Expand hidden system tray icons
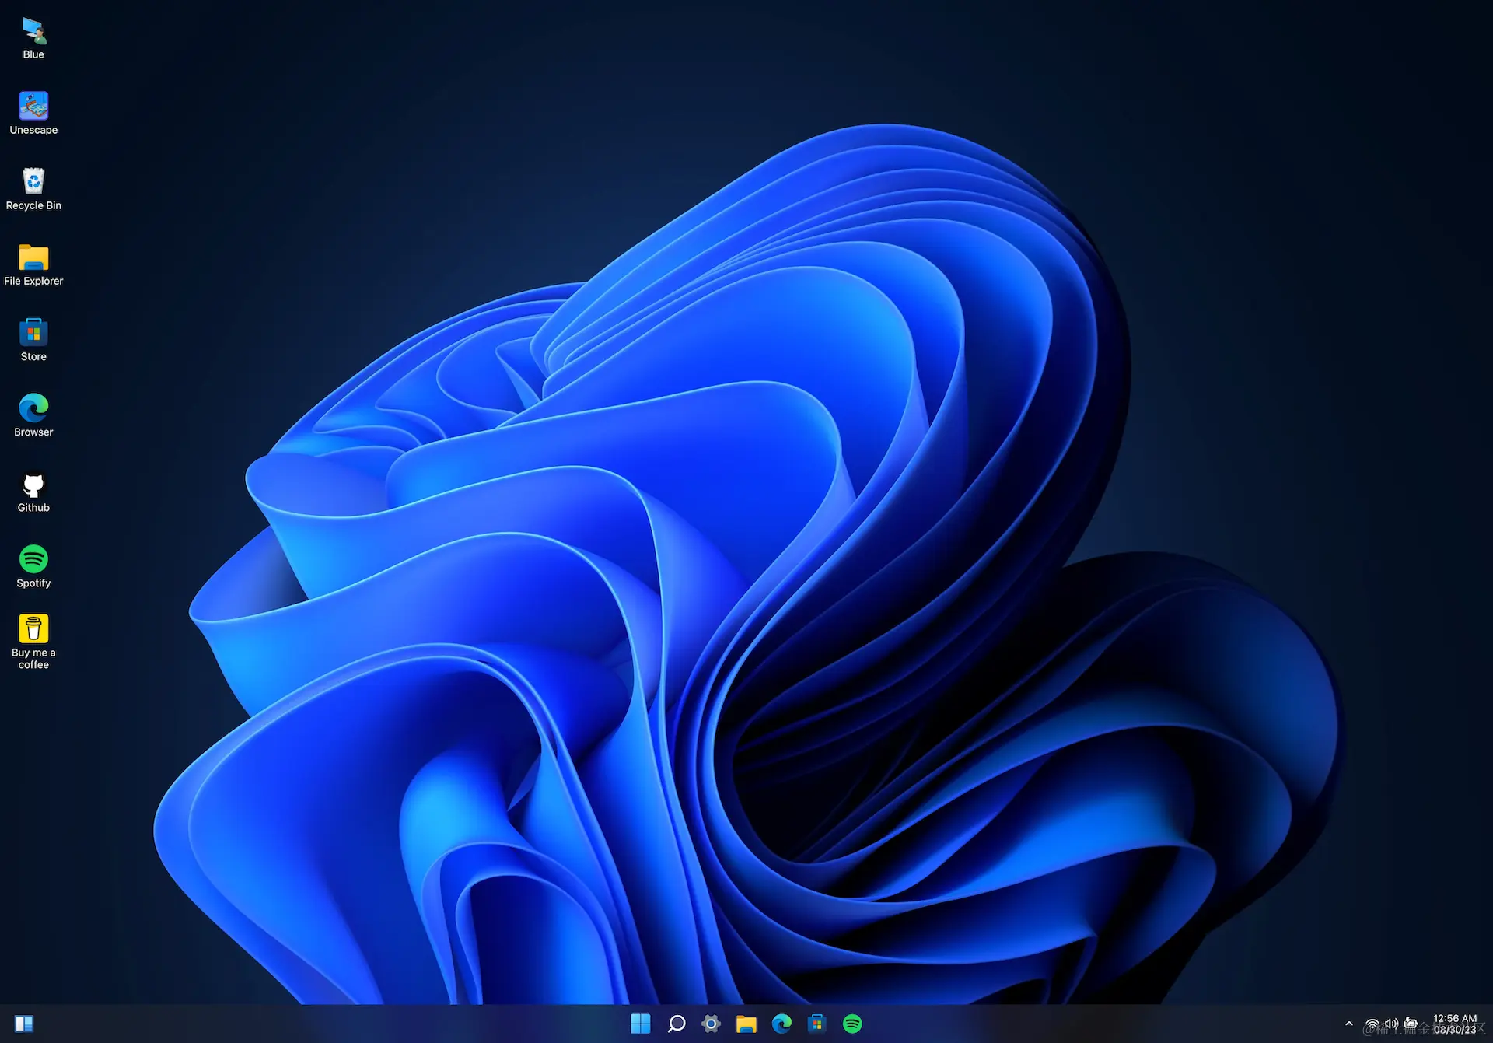This screenshot has height=1043, width=1493. [1351, 1024]
